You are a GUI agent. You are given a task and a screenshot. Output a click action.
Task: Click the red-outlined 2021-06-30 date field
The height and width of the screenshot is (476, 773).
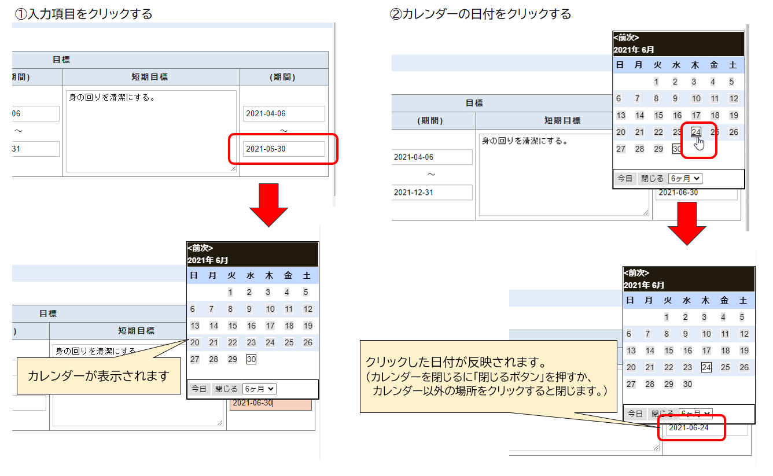pyautogui.click(x=284, y=149)
